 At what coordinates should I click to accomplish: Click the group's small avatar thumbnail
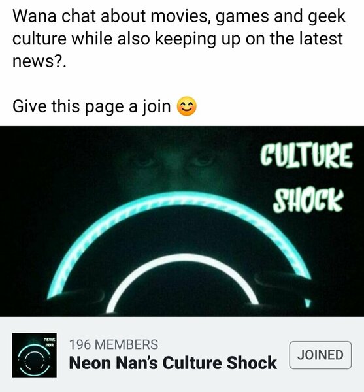(34, 355)
